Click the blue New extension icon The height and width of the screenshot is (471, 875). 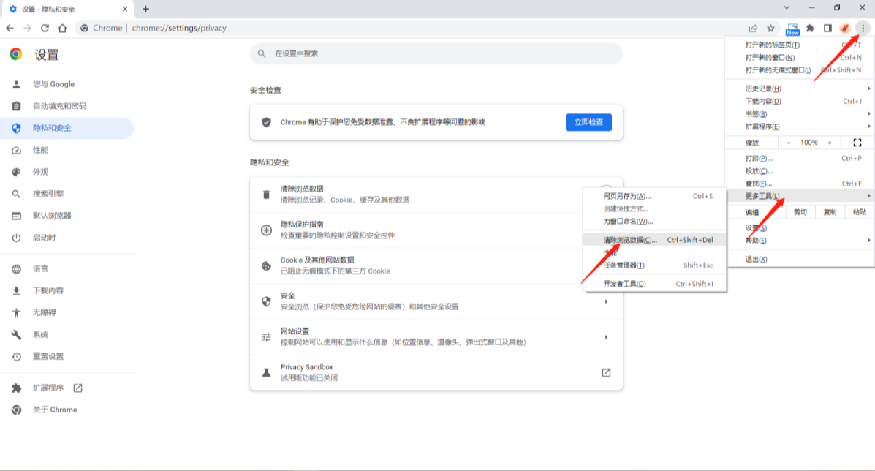[x=792, y=29]
